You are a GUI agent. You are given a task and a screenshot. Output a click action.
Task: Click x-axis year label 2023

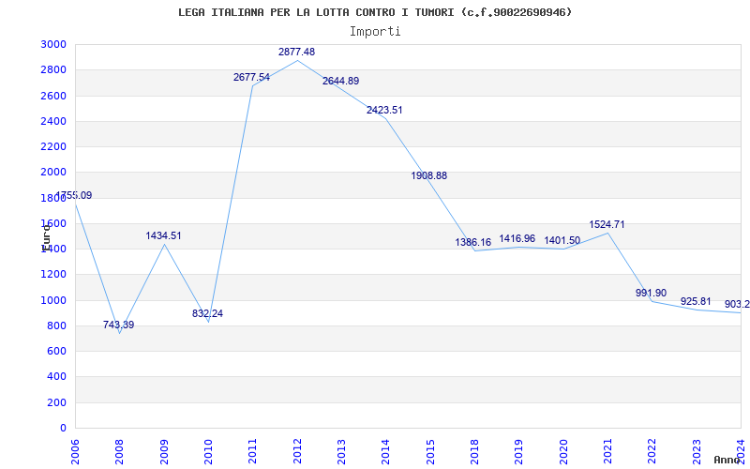(697, 451)
